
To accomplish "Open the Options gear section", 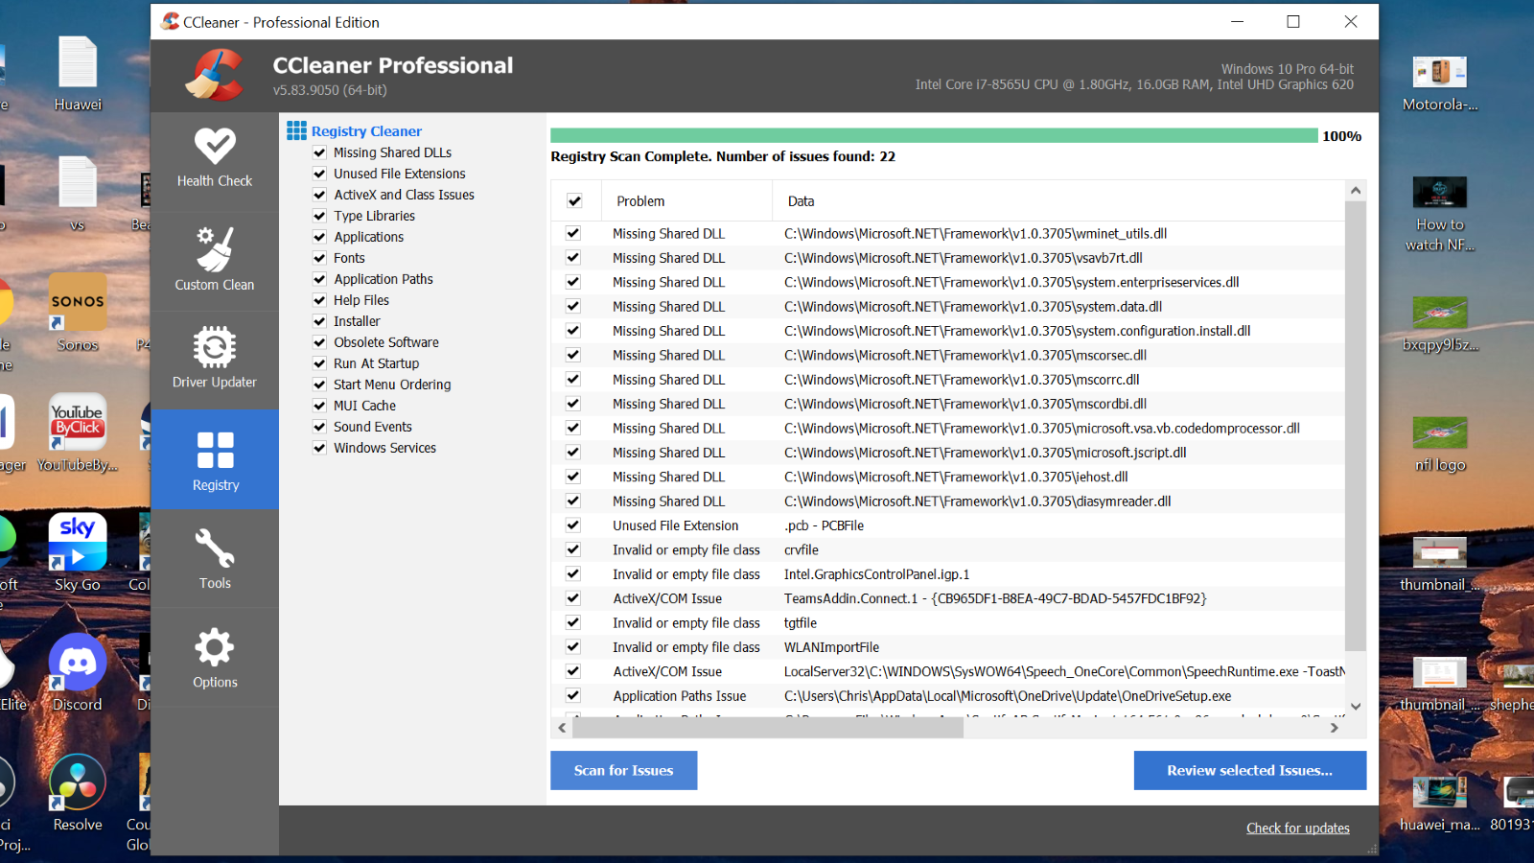I will [215, 658].
